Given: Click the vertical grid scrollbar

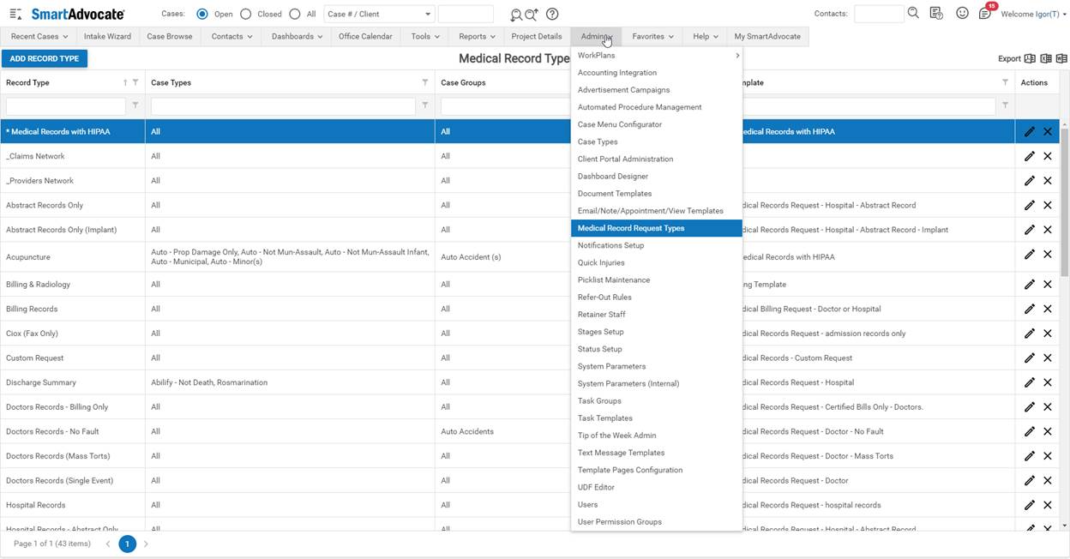Looking at the screenshot, I should [1064, 201].
